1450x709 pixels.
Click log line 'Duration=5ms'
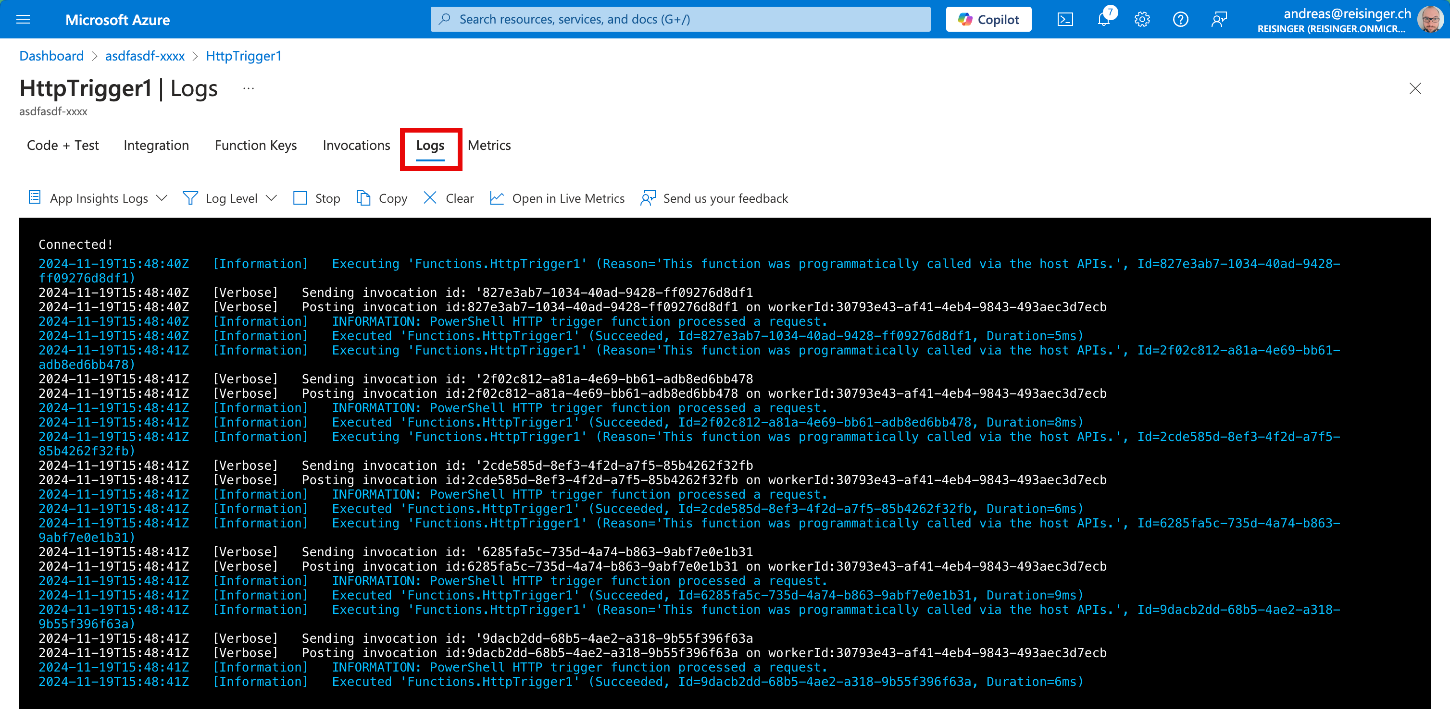[x=561, y=336]
